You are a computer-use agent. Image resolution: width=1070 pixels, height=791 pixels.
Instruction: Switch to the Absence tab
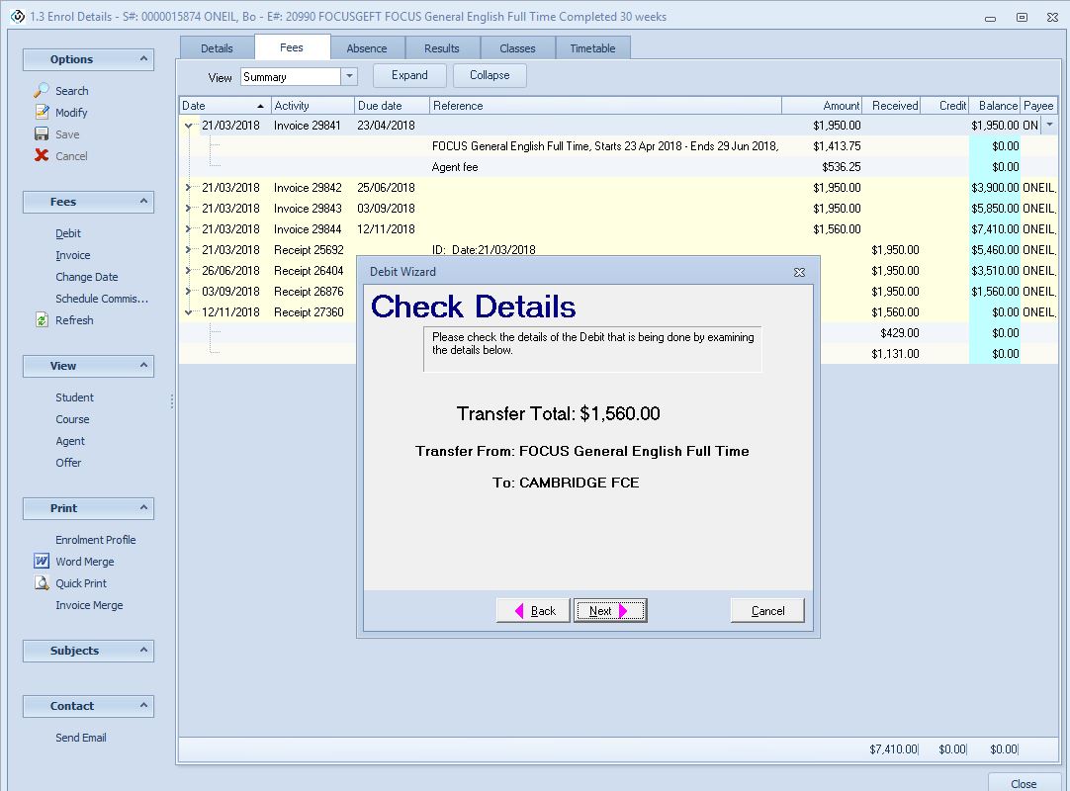point(367,48)
